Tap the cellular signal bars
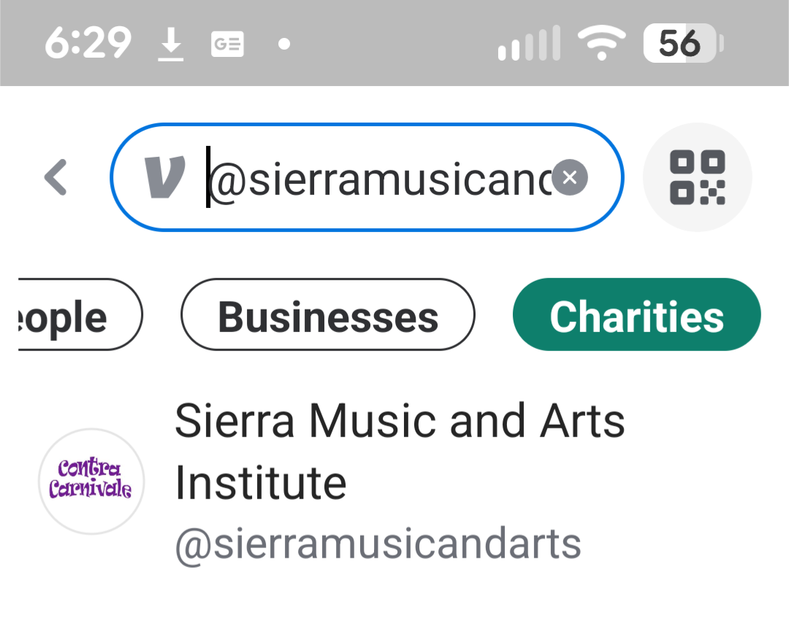 point(529,44)
